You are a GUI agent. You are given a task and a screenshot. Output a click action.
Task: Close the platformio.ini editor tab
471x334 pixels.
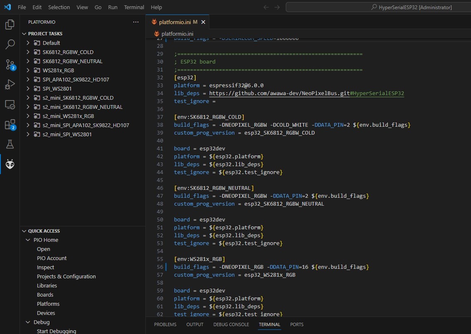point(203,22)
